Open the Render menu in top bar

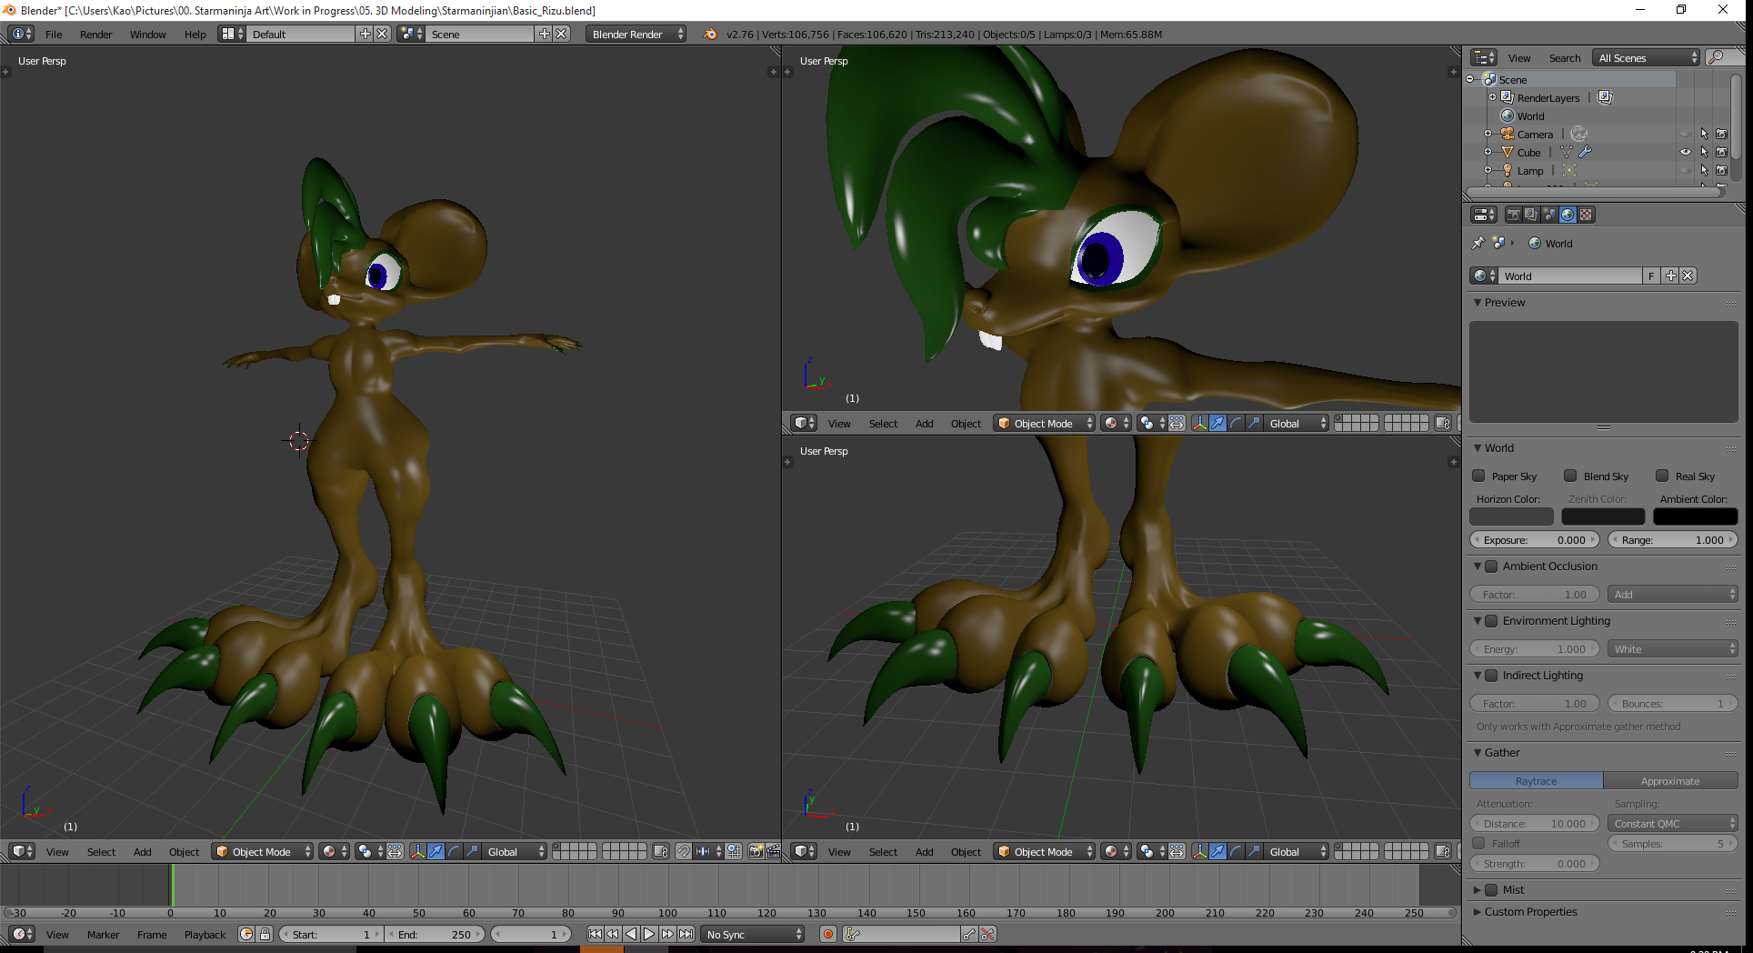coord(95,34)
